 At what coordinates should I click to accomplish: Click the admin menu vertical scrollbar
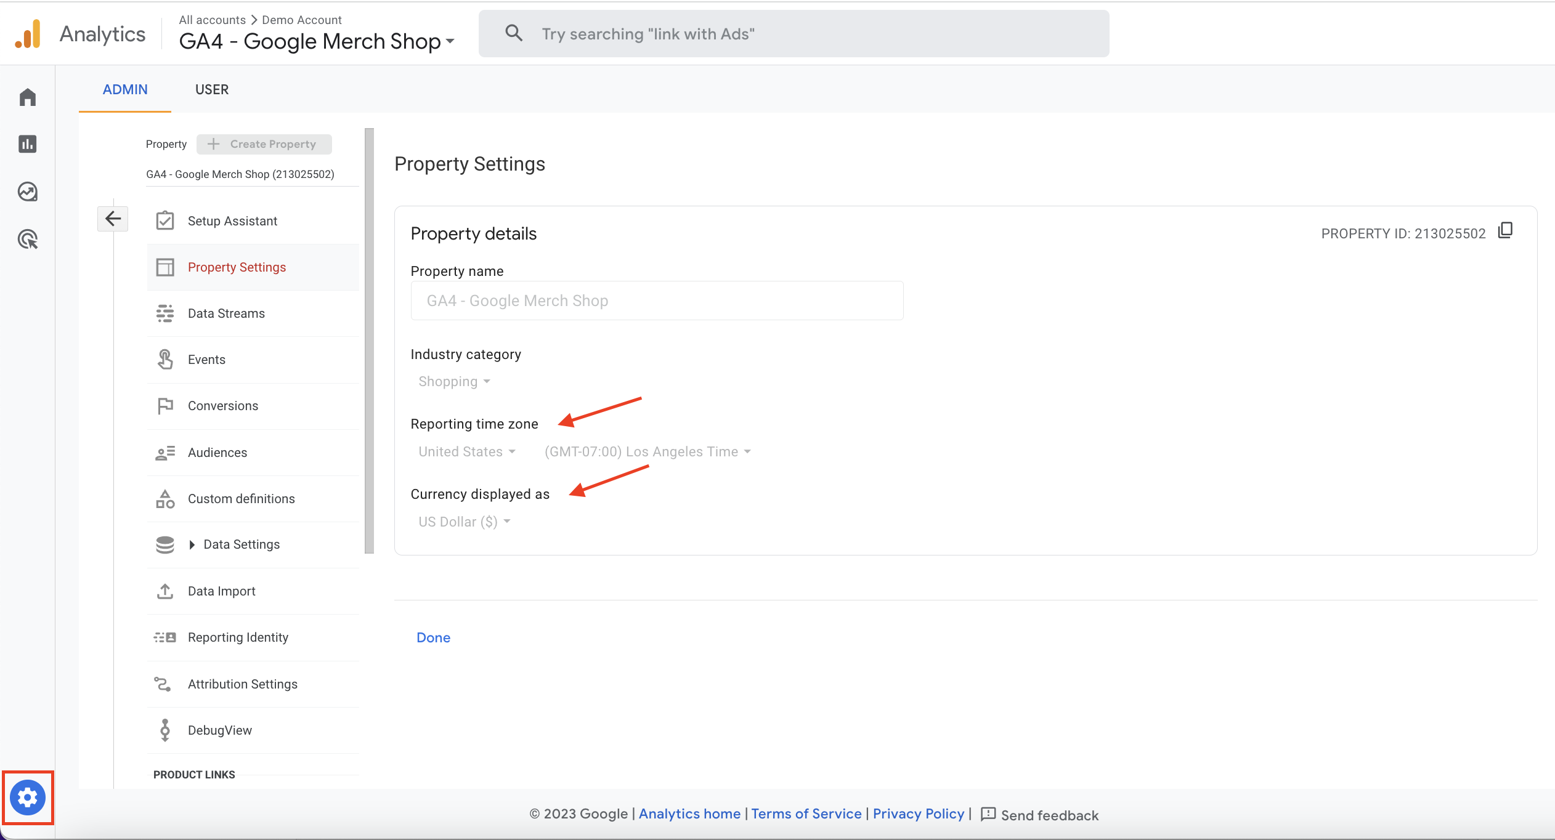[x=370, y=341]
